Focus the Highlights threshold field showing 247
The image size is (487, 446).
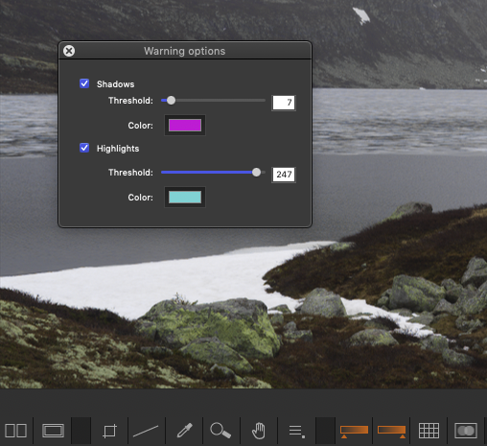pos(284,175)
